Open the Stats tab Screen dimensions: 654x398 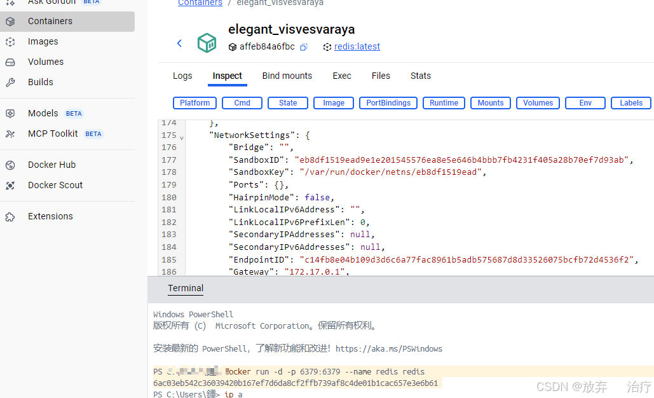[421, 76]
